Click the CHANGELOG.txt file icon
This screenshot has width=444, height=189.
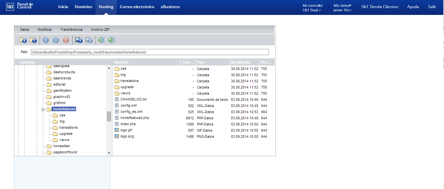(x=117, y=99)
